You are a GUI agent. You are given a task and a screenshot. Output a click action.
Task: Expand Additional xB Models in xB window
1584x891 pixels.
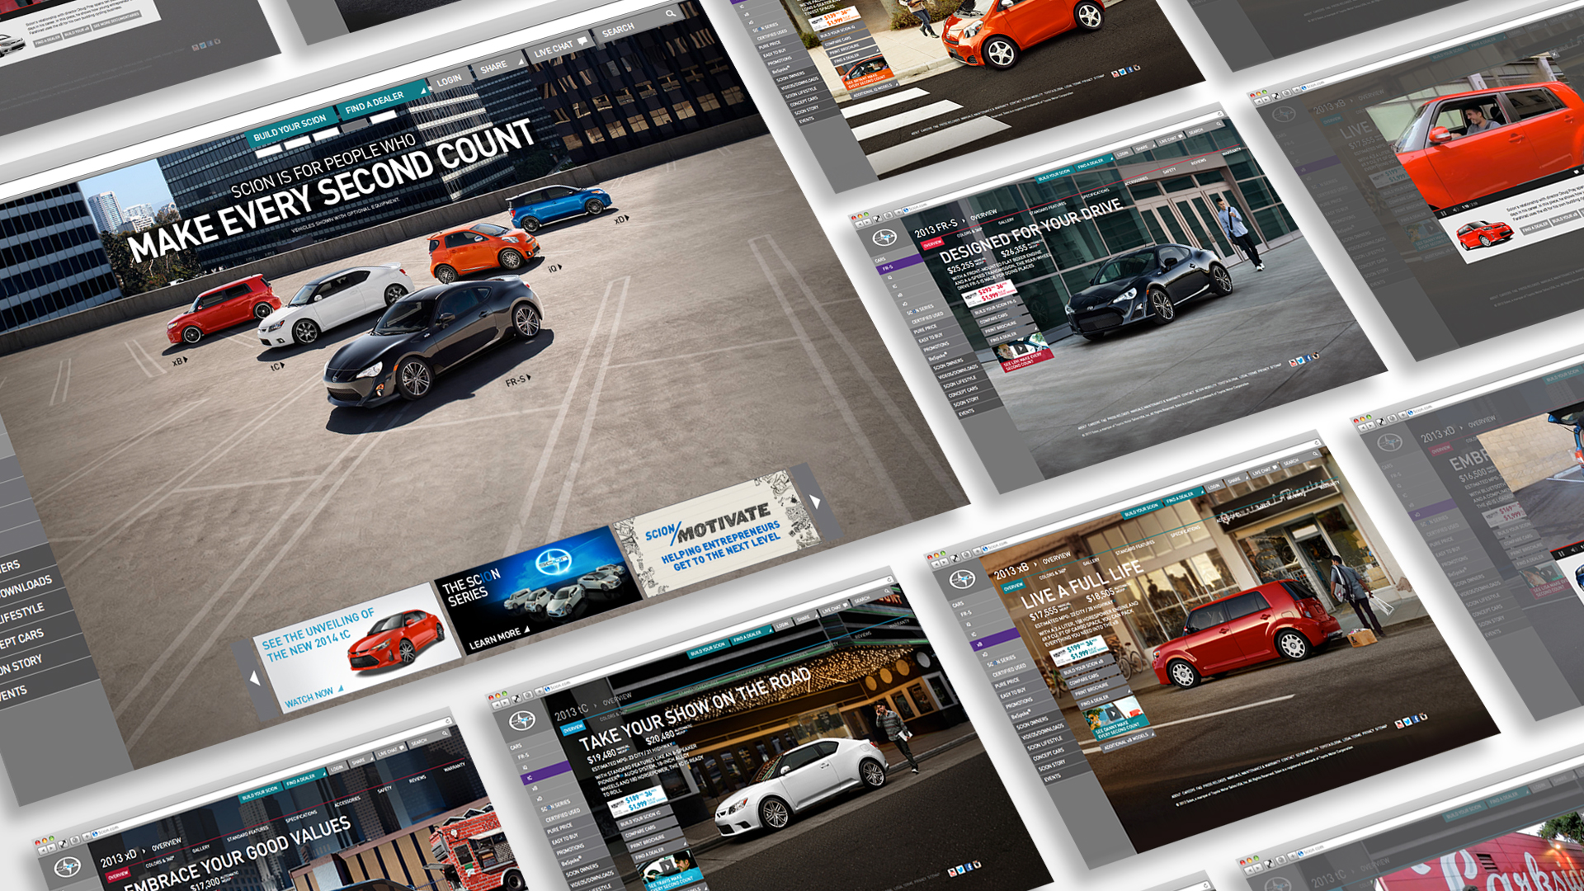pyautogui.click(x=1128, y=741)
